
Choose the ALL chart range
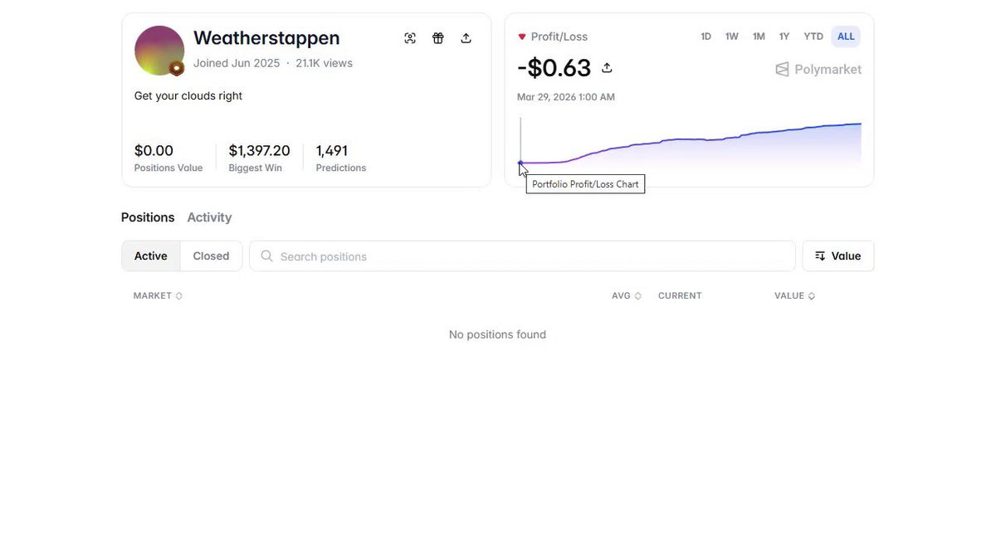point(846,37)
